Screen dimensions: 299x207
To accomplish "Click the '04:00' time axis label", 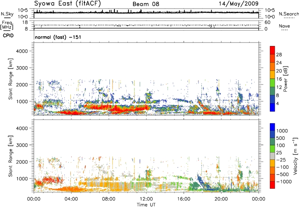I will coord(71,199).
